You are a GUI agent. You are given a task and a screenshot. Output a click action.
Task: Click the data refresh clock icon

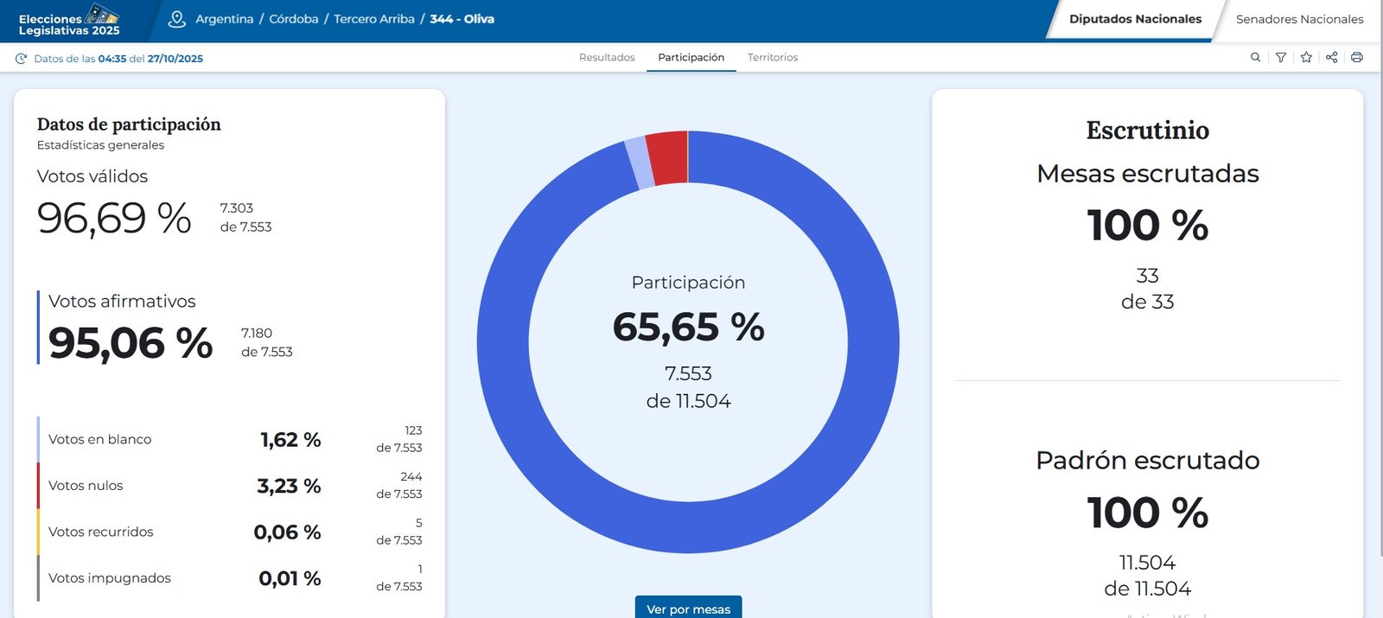tap(22, 59)
